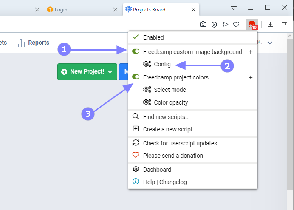The image size is (294, 210).
Task: Click plus-box icon for Create a new script
Action: click(x=136, y=129)
